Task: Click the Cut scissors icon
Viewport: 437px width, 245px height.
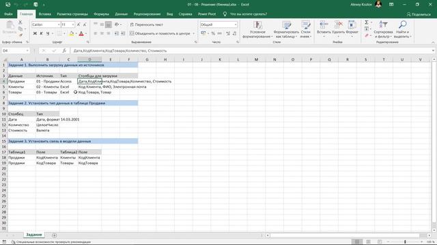Action: click(x=20, y=22)
